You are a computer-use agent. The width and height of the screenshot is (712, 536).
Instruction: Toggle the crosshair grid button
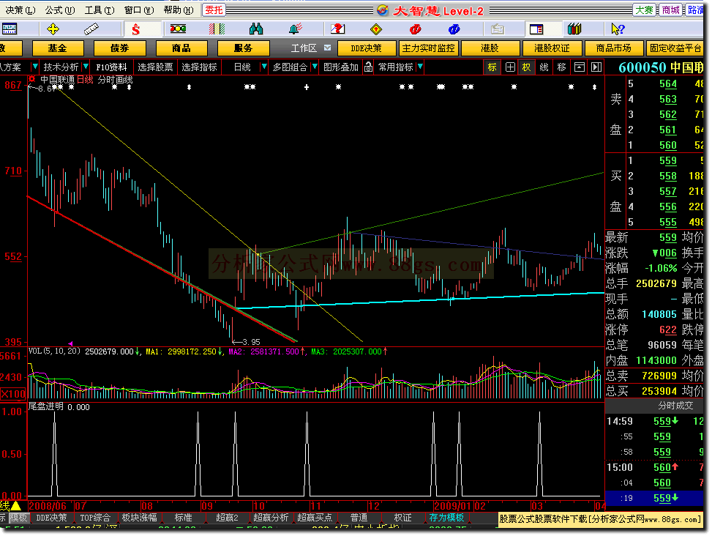point(510,67)
